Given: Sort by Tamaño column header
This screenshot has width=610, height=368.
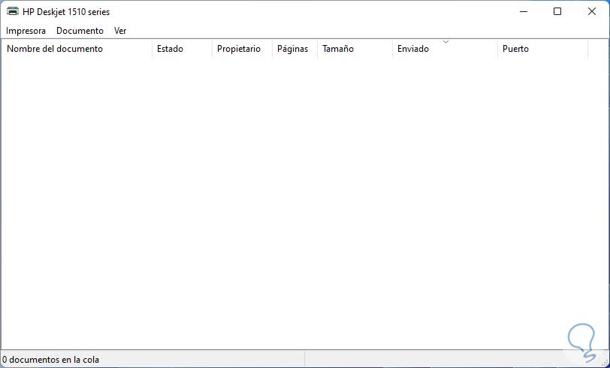Looking at the screenshot, I should click(x=355, y=49).
